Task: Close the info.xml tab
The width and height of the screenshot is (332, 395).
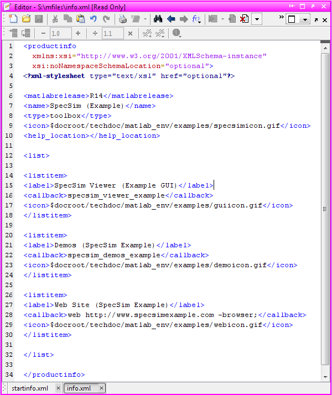Action: pyautogui.click(x=101, y=388)
